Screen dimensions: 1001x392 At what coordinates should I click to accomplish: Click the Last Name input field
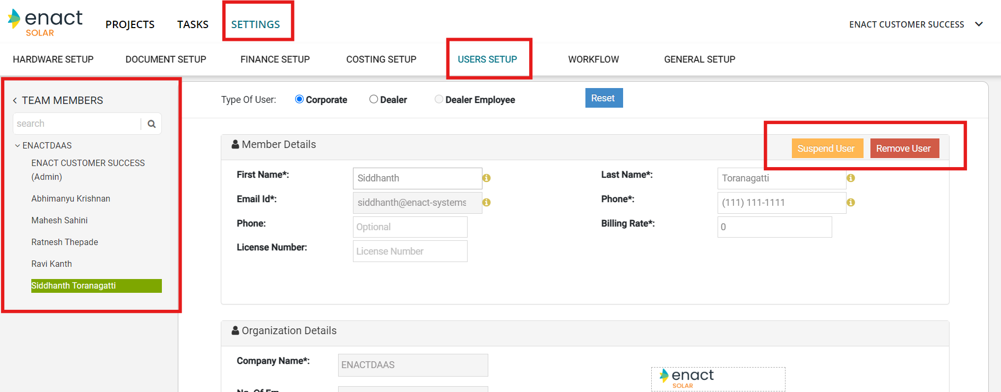782,178
